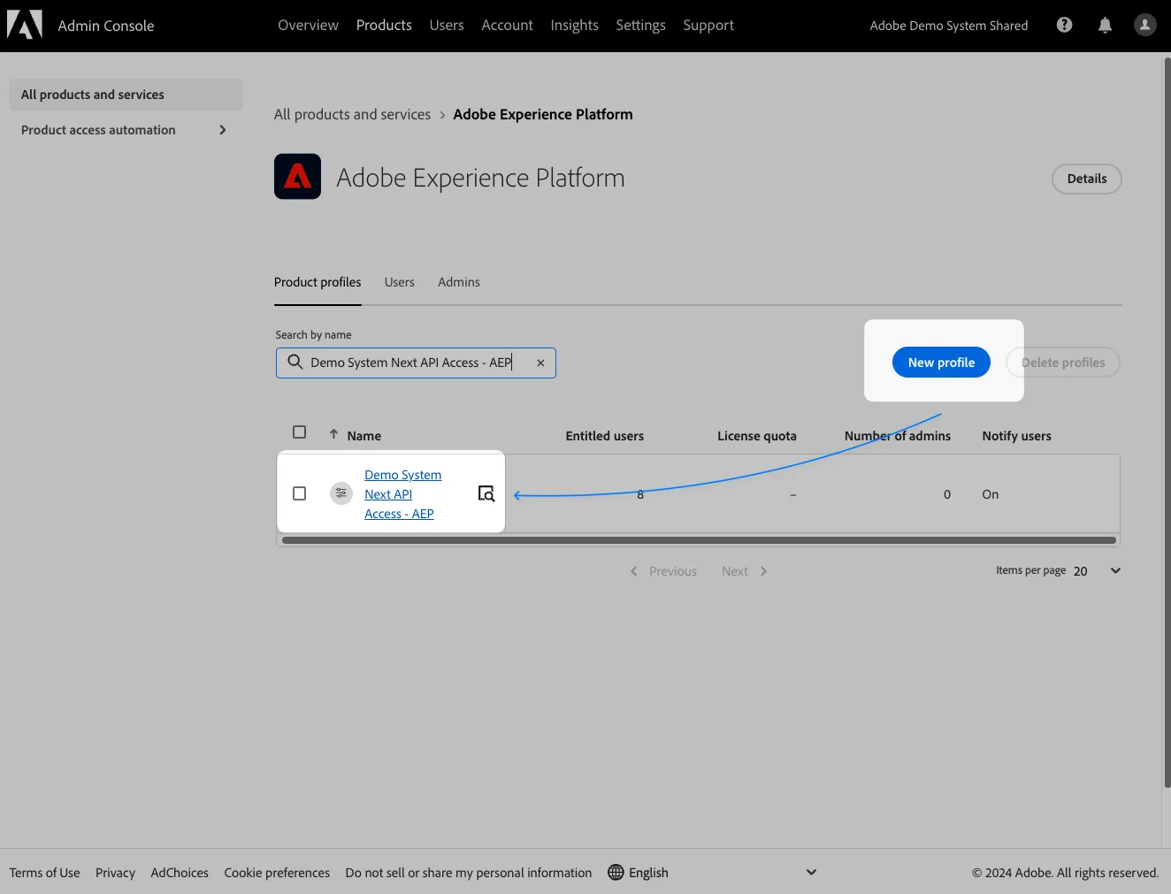Open the English language dropdown arrow

point(811,873)
